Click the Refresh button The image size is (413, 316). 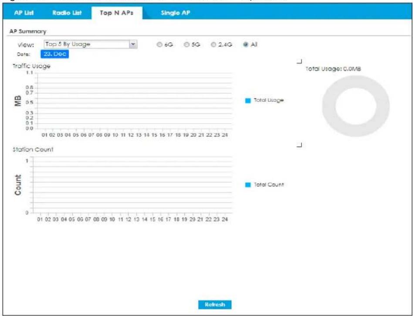(215, 305)
